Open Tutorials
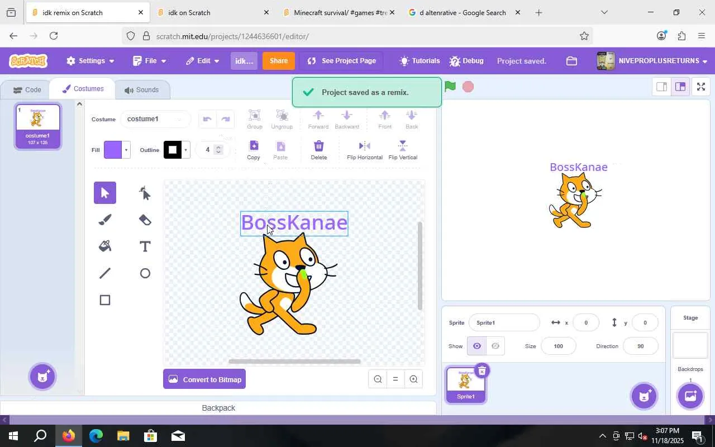This screenshot has width=715, height=447. pos(420,61)
